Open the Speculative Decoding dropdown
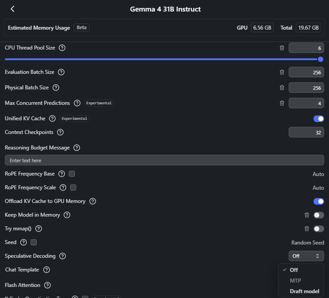This screenshot has width=329, height=298. pyautogui.click(x=306, y=256)
